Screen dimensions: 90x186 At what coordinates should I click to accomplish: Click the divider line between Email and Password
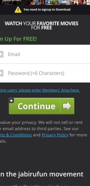(45, 64)
